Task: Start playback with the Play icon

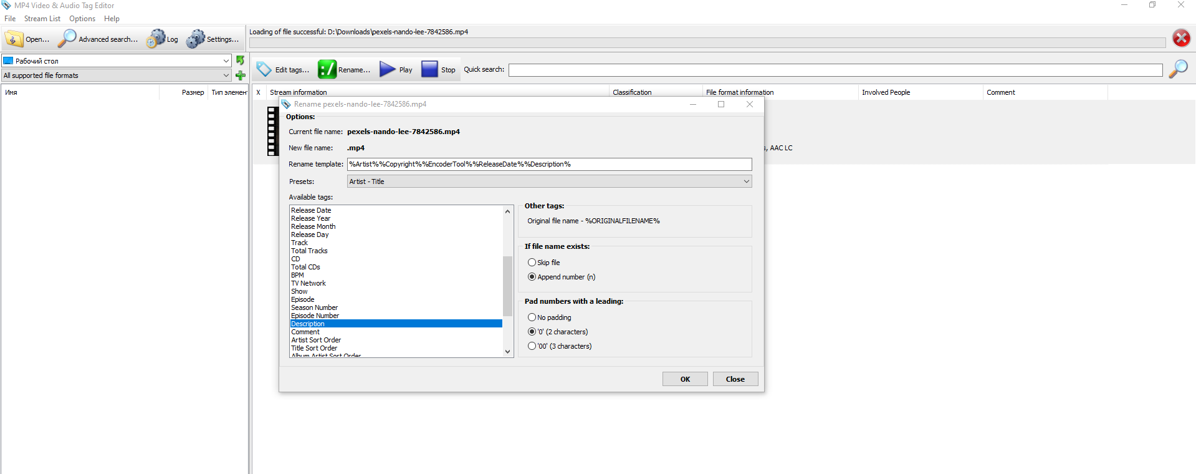Action: [388, 69]
